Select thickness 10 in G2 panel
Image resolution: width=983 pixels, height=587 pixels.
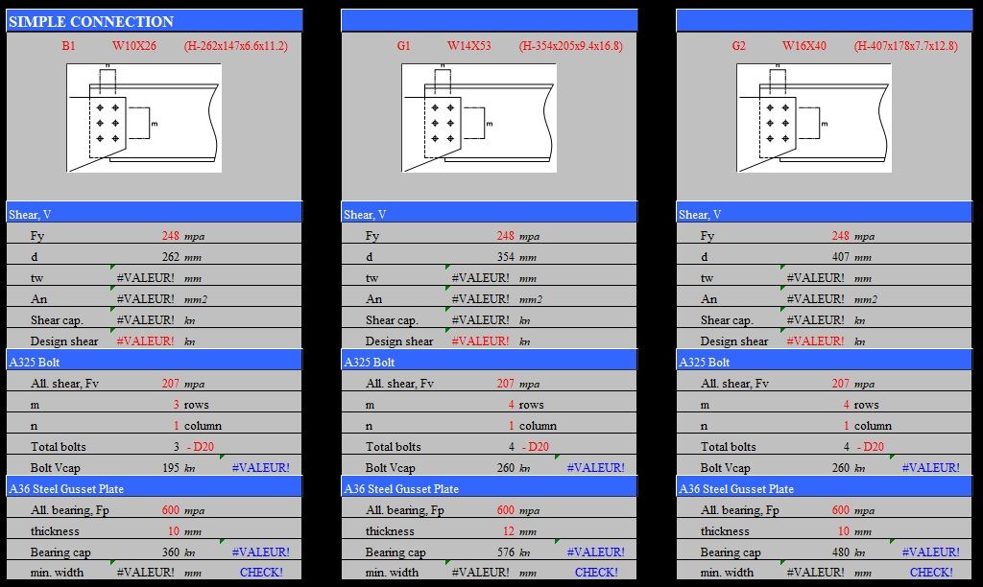point(844,531)
